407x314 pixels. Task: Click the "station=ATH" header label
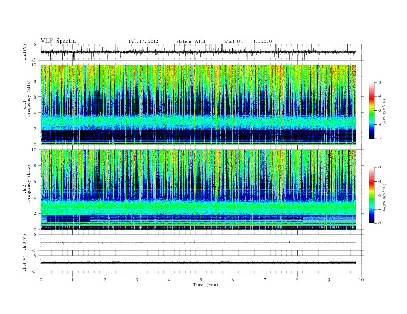[x=191, y=41]
